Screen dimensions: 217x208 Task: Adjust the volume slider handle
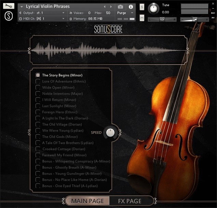(195, 19)
